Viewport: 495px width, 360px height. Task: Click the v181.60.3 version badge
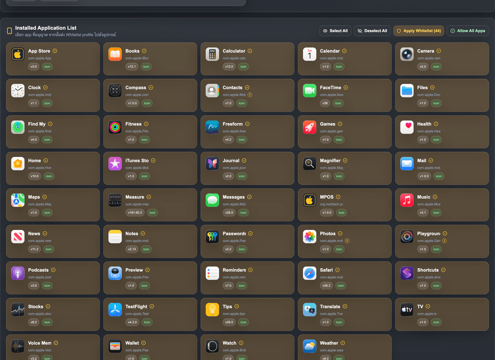click(135, 213)
